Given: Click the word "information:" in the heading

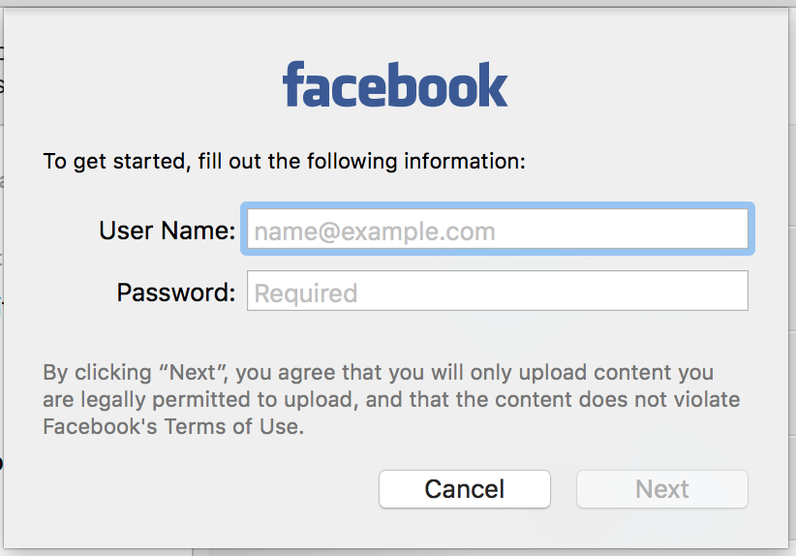Looking at the screenshot, I should (465, 162).
